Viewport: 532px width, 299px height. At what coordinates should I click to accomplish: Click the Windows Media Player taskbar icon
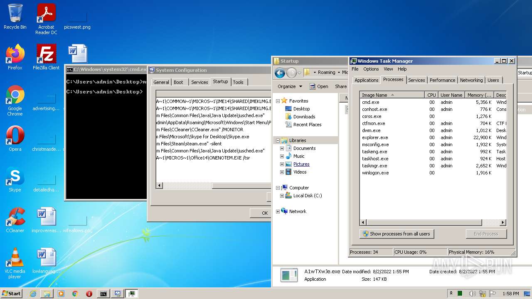[61, 294]
